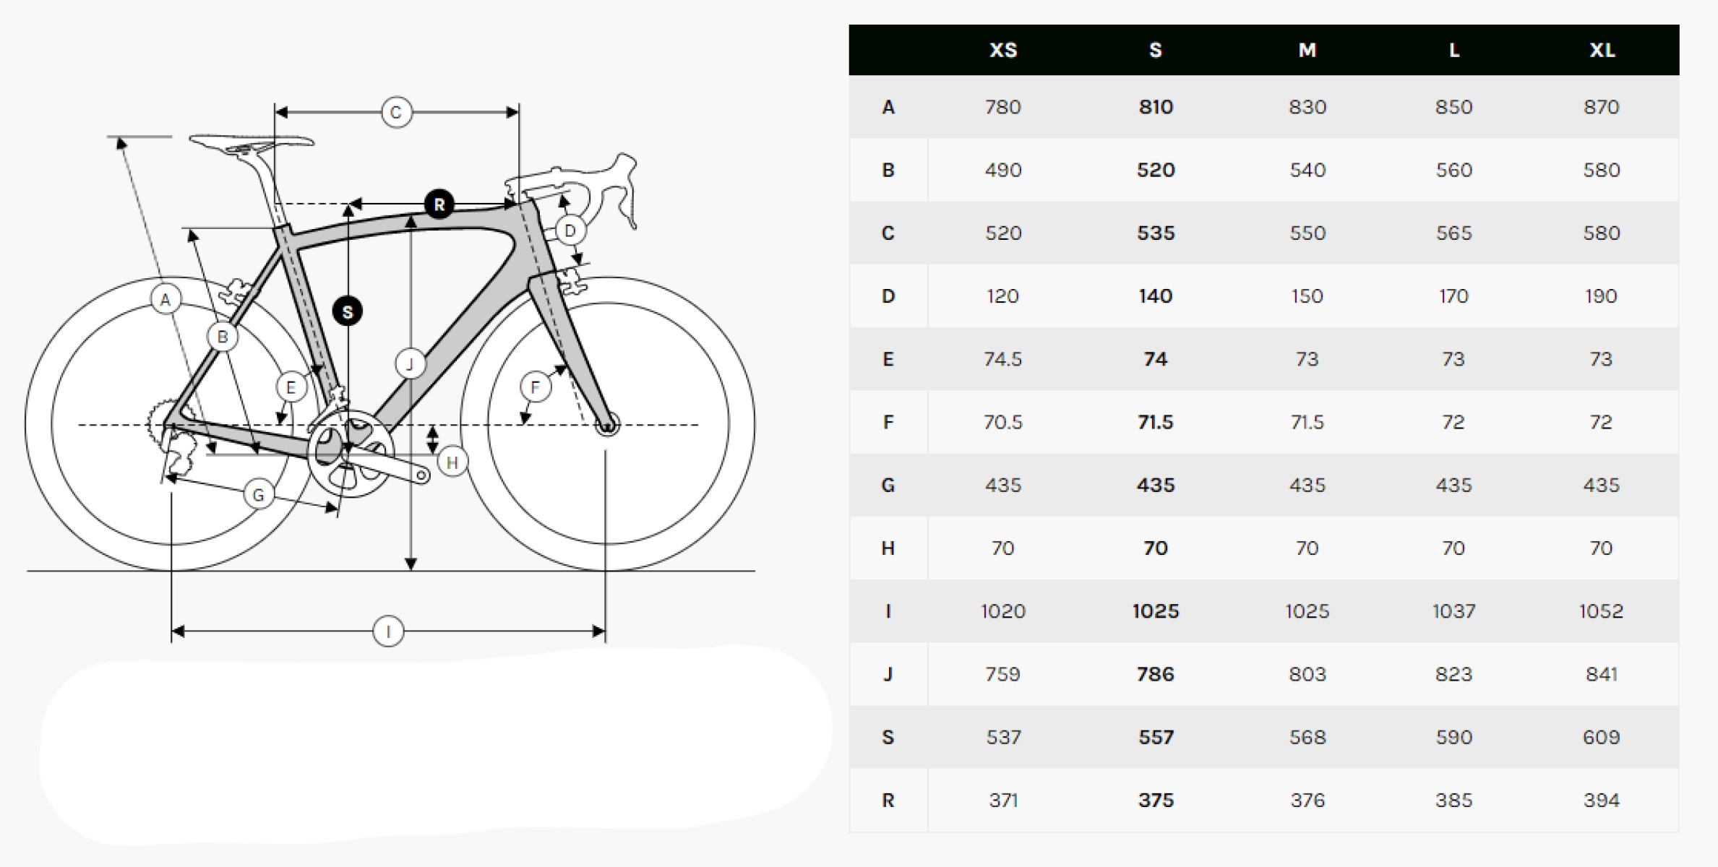
Task: Select the black R reach marker
Action: 439,204
